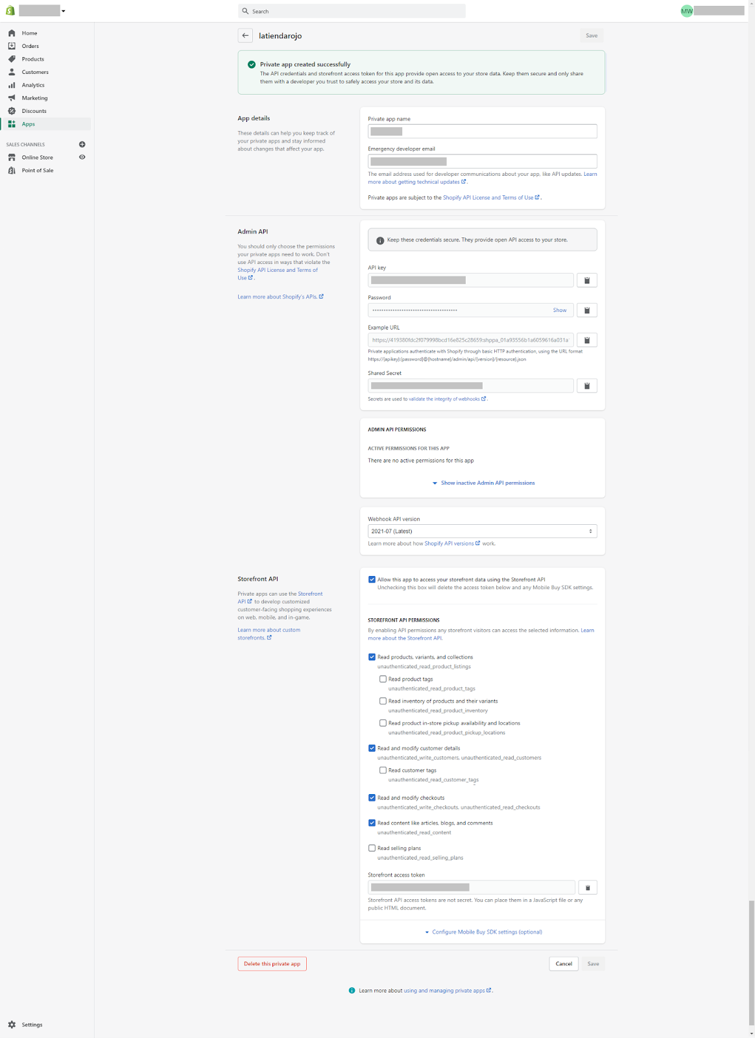Check the Read selling plans option
This screenshot has height=1038, width=755.
(x=372, y=848)
